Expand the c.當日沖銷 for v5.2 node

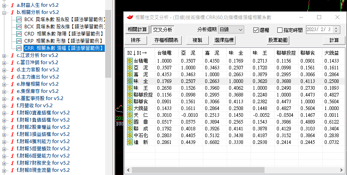coord(4,63)
